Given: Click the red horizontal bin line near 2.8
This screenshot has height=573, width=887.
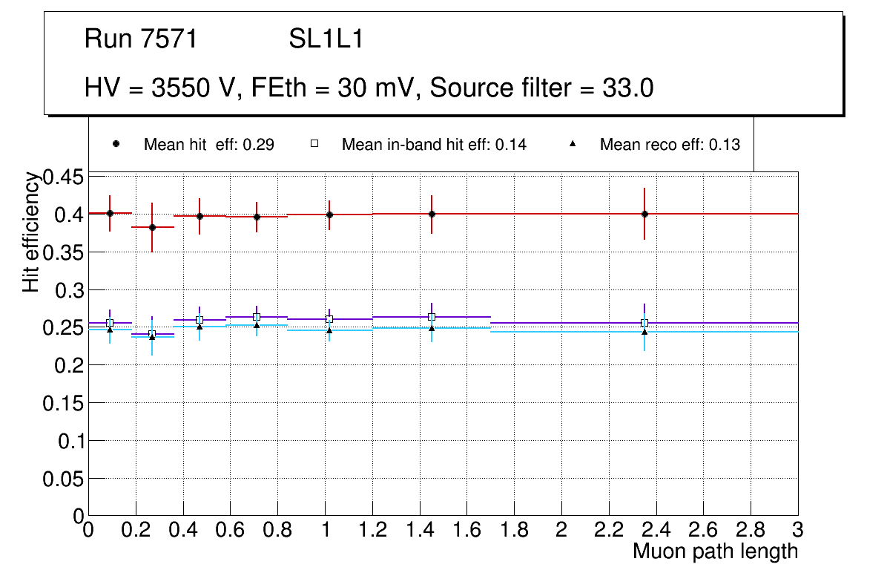Looking at the screenshot, I should point(751,214).
